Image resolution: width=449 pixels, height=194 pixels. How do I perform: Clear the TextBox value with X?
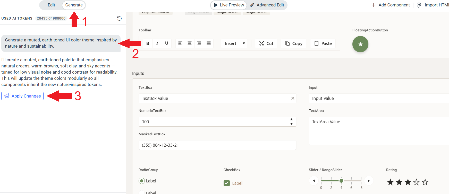point(293,98)
